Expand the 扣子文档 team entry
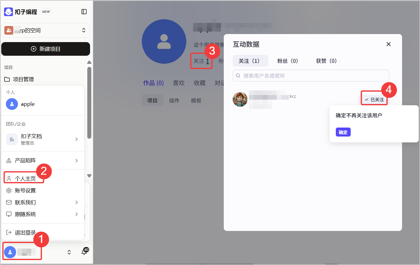This screenshot has width=420, height=265. [43, 139]
